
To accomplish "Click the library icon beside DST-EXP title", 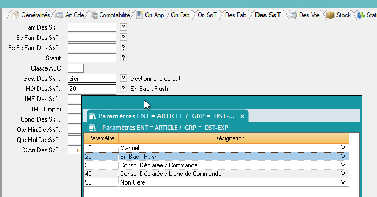I will coord(92,128).
